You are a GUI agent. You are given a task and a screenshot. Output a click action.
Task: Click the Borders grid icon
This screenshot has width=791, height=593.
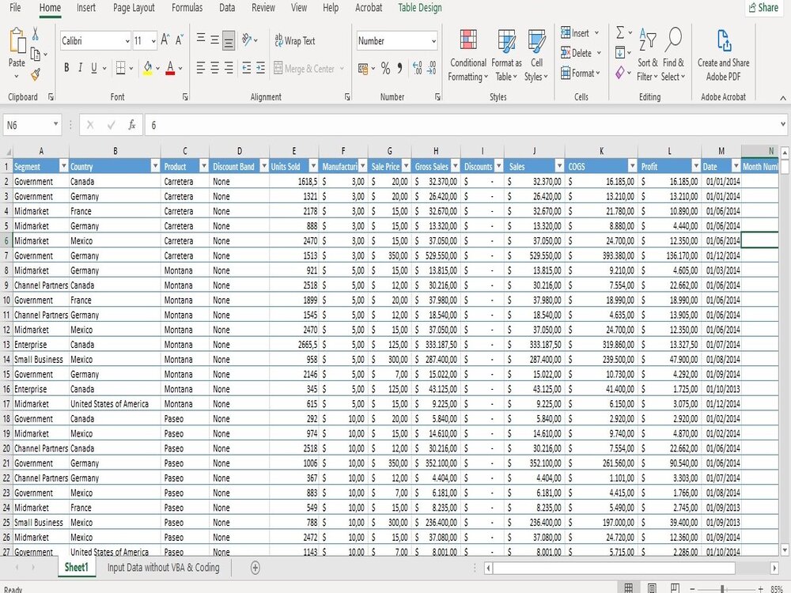[120, 67]
